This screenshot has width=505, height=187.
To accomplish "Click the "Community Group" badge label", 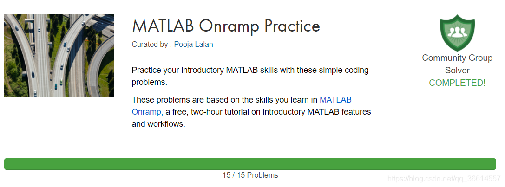I will pos(457,58).
